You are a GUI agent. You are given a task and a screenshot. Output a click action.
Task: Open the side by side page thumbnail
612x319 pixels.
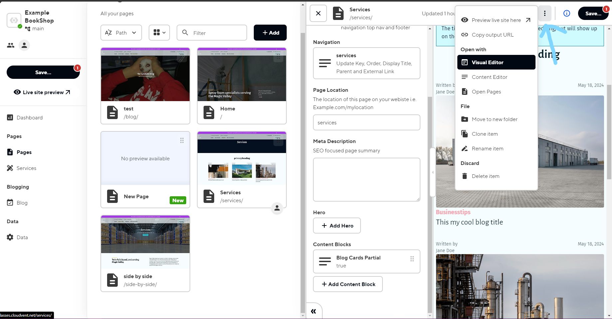(x=145, y=242)
